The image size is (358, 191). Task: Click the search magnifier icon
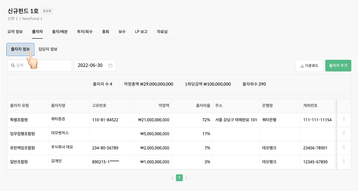(13, 65)
